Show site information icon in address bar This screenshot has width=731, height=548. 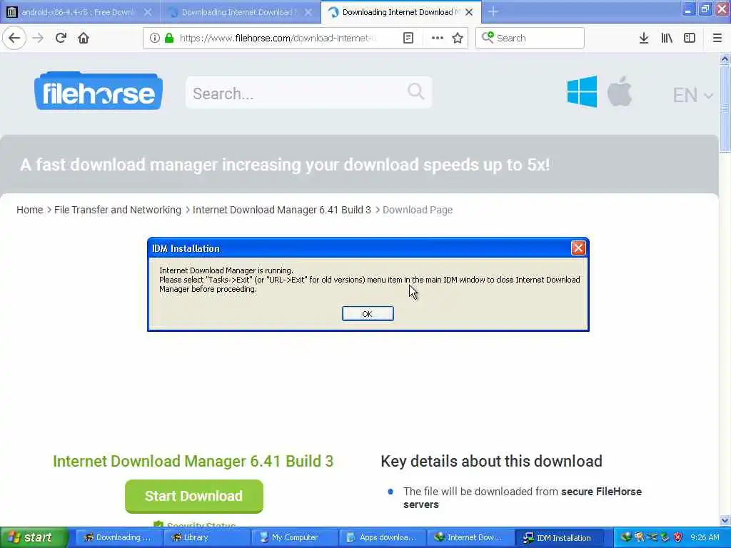tap(155, 38)
